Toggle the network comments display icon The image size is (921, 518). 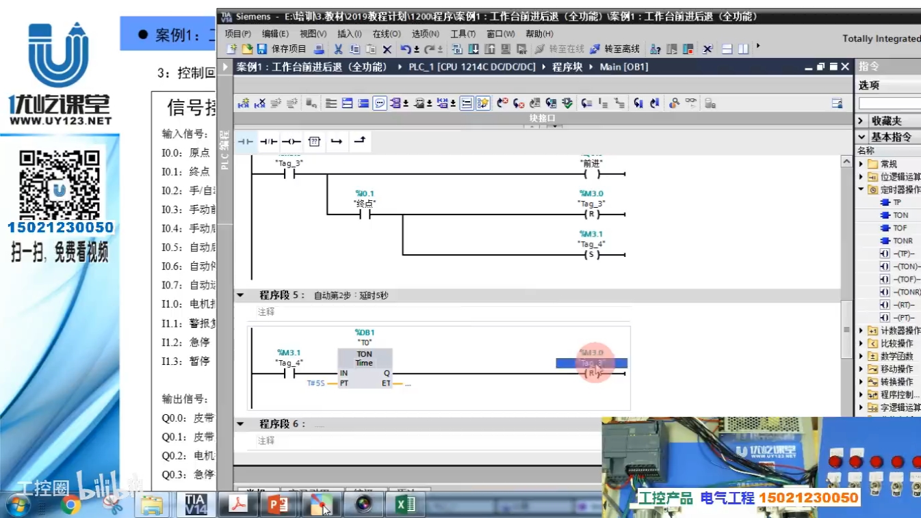coord(467,104)
